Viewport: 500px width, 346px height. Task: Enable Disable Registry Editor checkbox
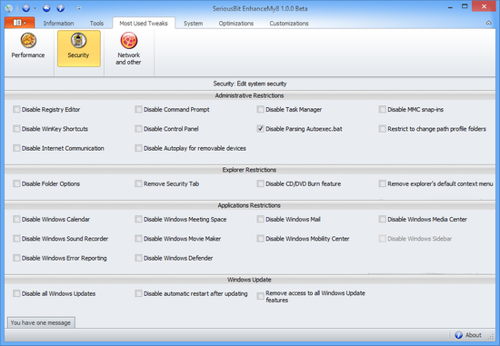click(x=16, y=109)
